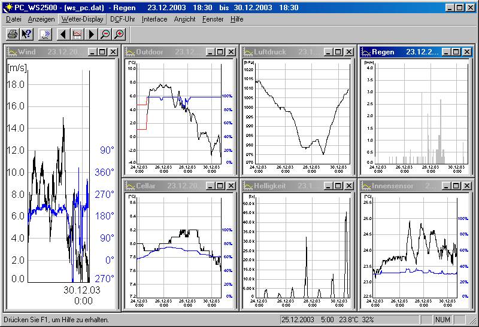Click the data transfer interface icon
Viewport: 479px width, 327px height.
46,34
